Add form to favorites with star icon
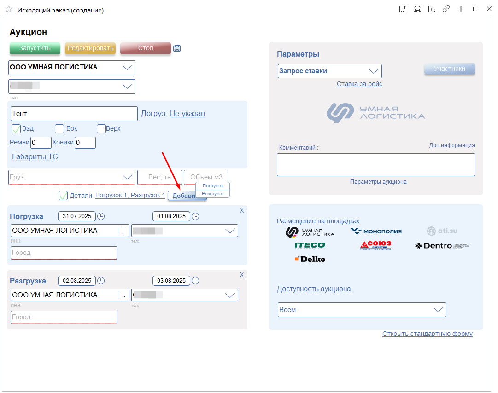The width and height of the screenshot is (498, 393). click(9, 9)
